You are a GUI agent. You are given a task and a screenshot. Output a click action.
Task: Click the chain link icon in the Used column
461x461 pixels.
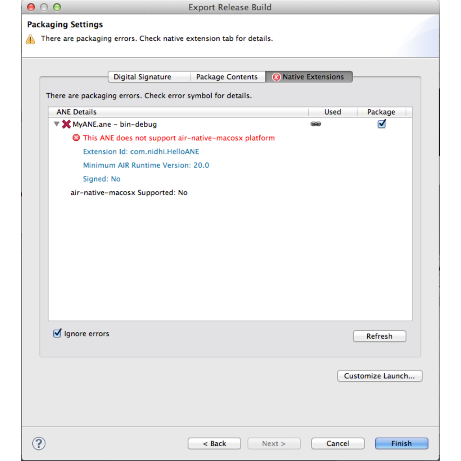316,124
